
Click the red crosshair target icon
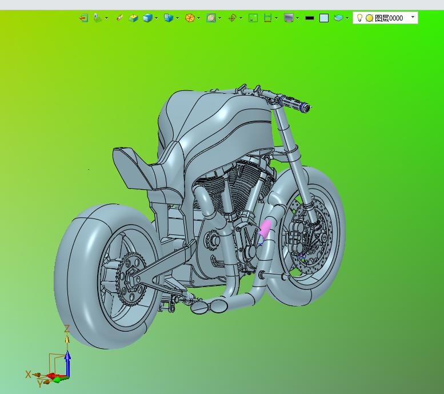232,18
